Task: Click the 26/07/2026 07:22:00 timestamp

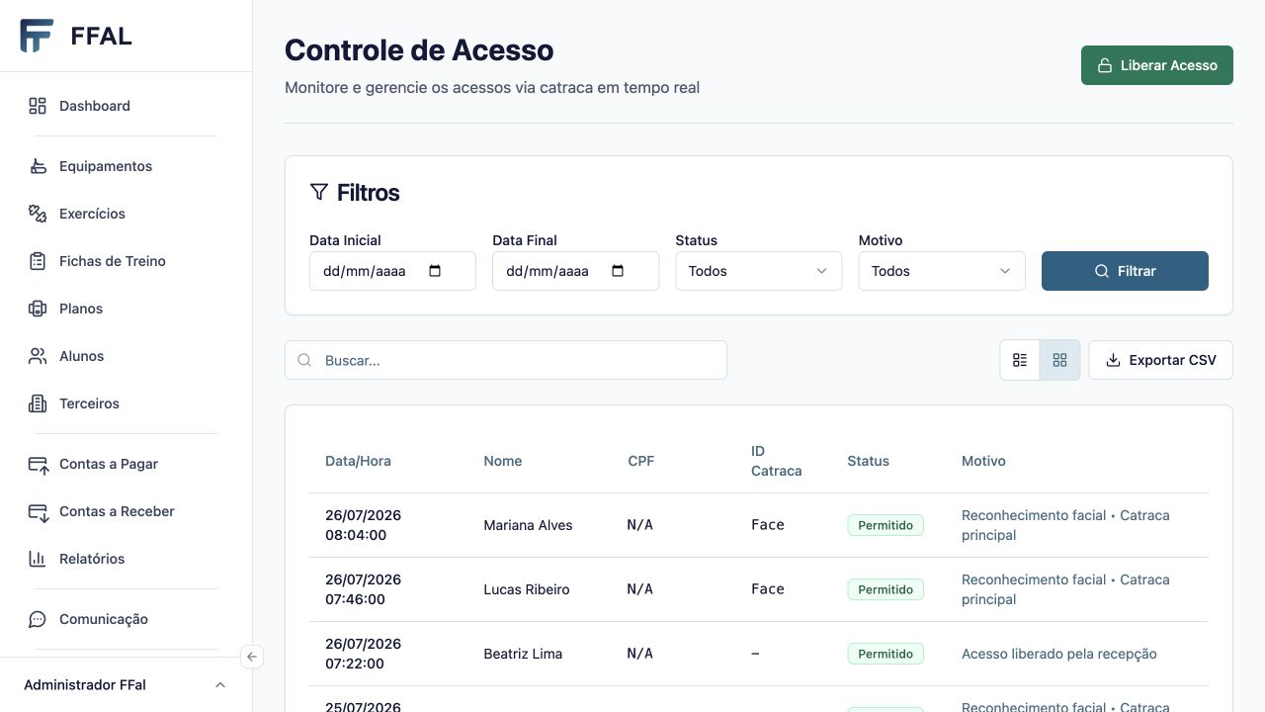Action: point(364,654)
